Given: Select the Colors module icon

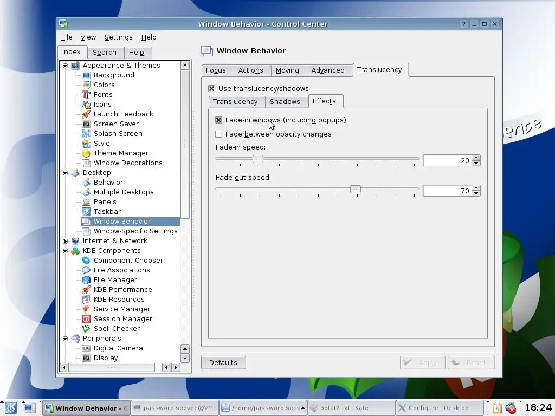Looking at the screenshot, I should tap(86, 85).
